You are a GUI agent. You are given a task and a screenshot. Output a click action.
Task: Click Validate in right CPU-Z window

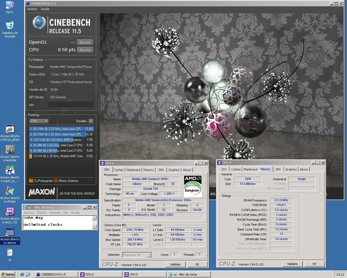(x=292, y=264)
